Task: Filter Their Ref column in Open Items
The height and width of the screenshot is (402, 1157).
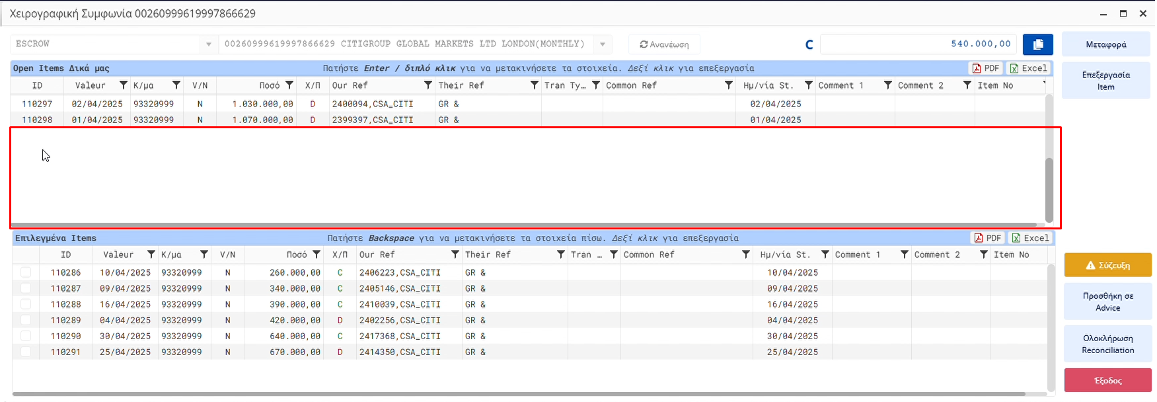Action: (534, 85)
